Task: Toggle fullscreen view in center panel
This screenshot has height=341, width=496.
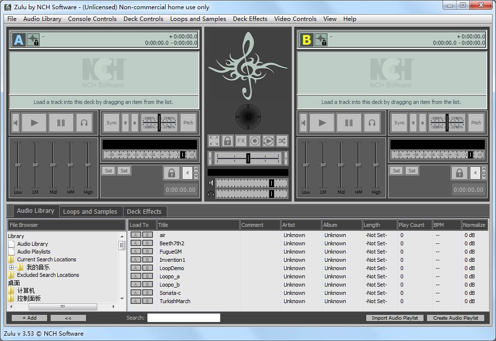Action: point(214,141)
